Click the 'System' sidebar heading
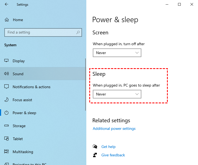The width and height of the screenshot is (198, 165). click(x=10, y=45)
